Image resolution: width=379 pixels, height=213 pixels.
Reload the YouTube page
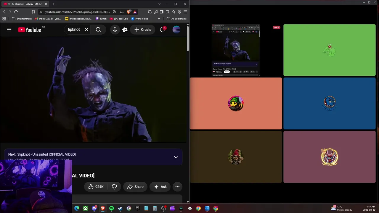pyautogui.click(x=16, y=12)
